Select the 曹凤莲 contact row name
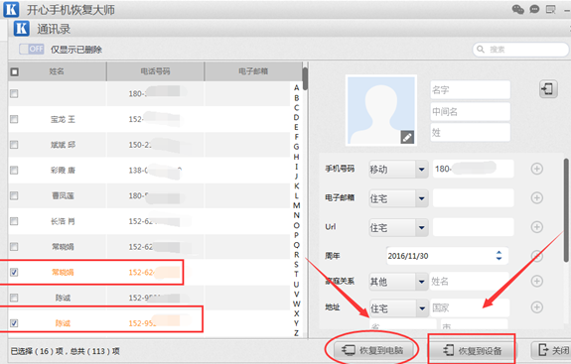Image resolution: width=571 pixels, height=364 pixels. pos(63,195)
